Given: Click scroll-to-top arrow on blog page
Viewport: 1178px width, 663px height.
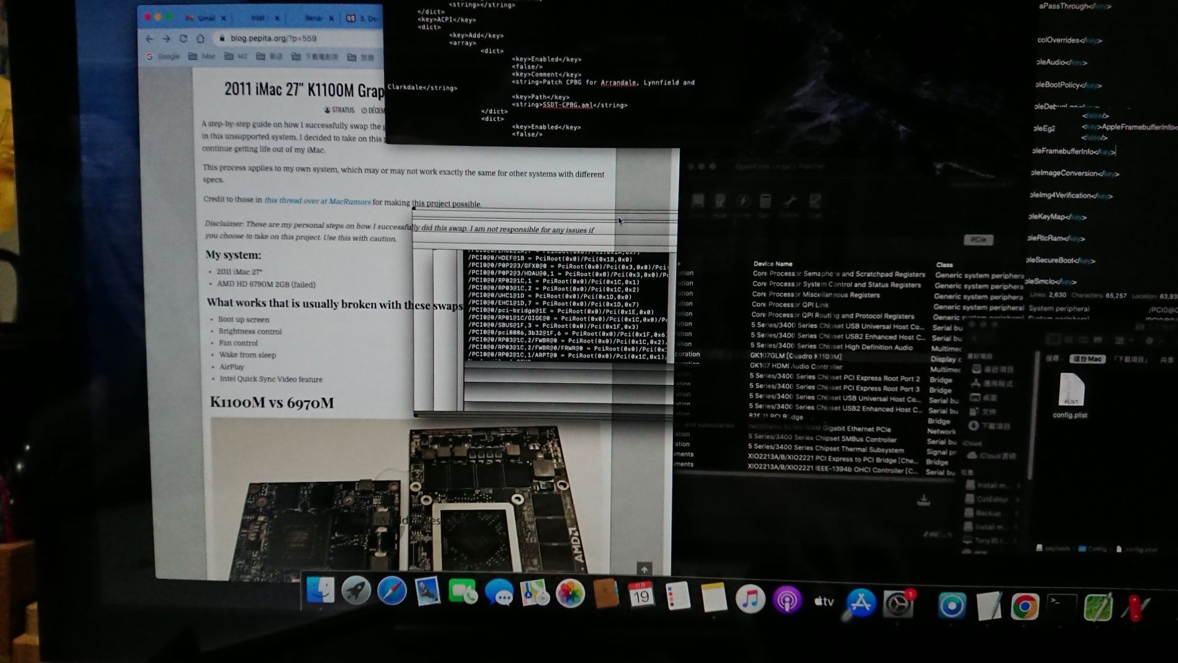Looking at the screenshot, I should click(x=644, y=569).
